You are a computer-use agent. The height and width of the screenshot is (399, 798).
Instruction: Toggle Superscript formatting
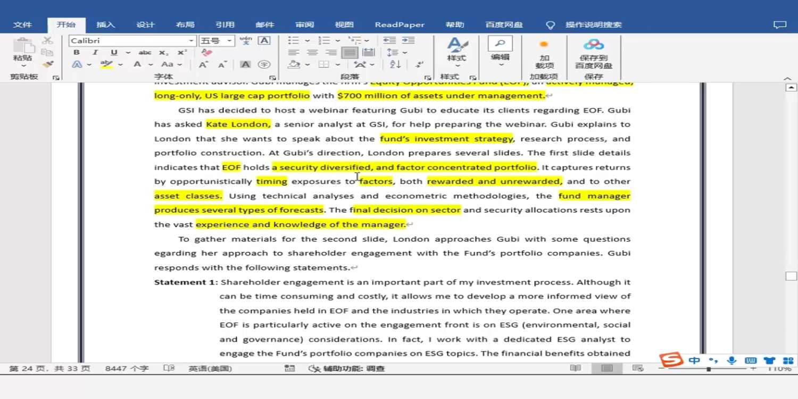[x=182, y=53]
